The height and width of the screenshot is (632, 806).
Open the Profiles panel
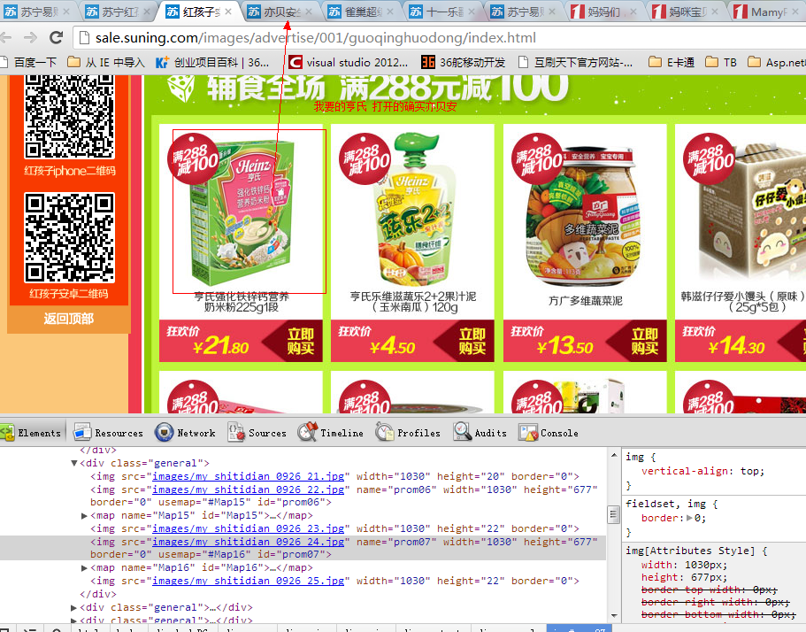point(408,433)
